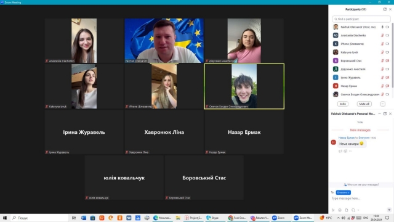
Task: Select Faichuk Oleksandr avatar in participants list
Action: 336,27
